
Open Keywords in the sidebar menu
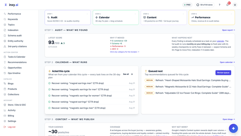coord(13,19)
